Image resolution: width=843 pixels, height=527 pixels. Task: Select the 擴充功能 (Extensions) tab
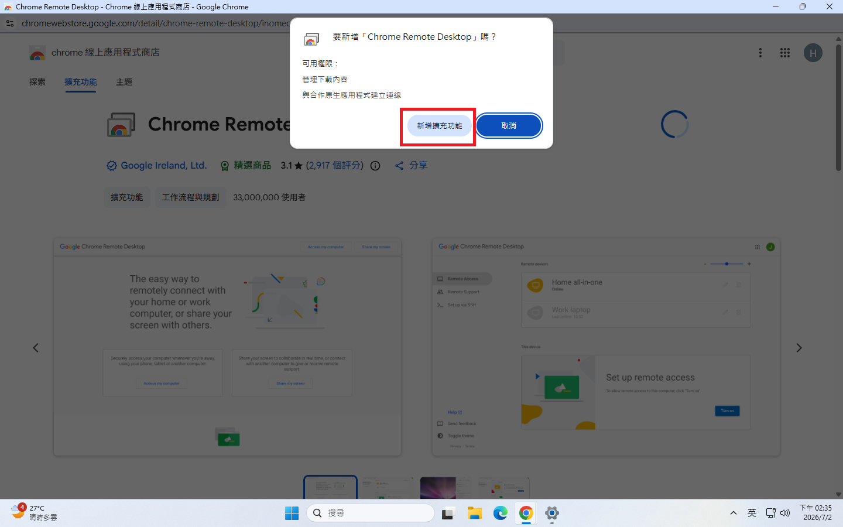click(x=81, y=82)
